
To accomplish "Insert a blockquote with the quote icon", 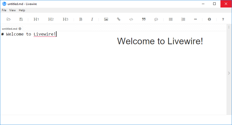I will [x=144, y=19].
